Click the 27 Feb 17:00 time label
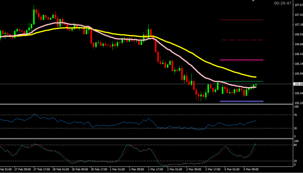The image size is (303, 173). point(41,170)
